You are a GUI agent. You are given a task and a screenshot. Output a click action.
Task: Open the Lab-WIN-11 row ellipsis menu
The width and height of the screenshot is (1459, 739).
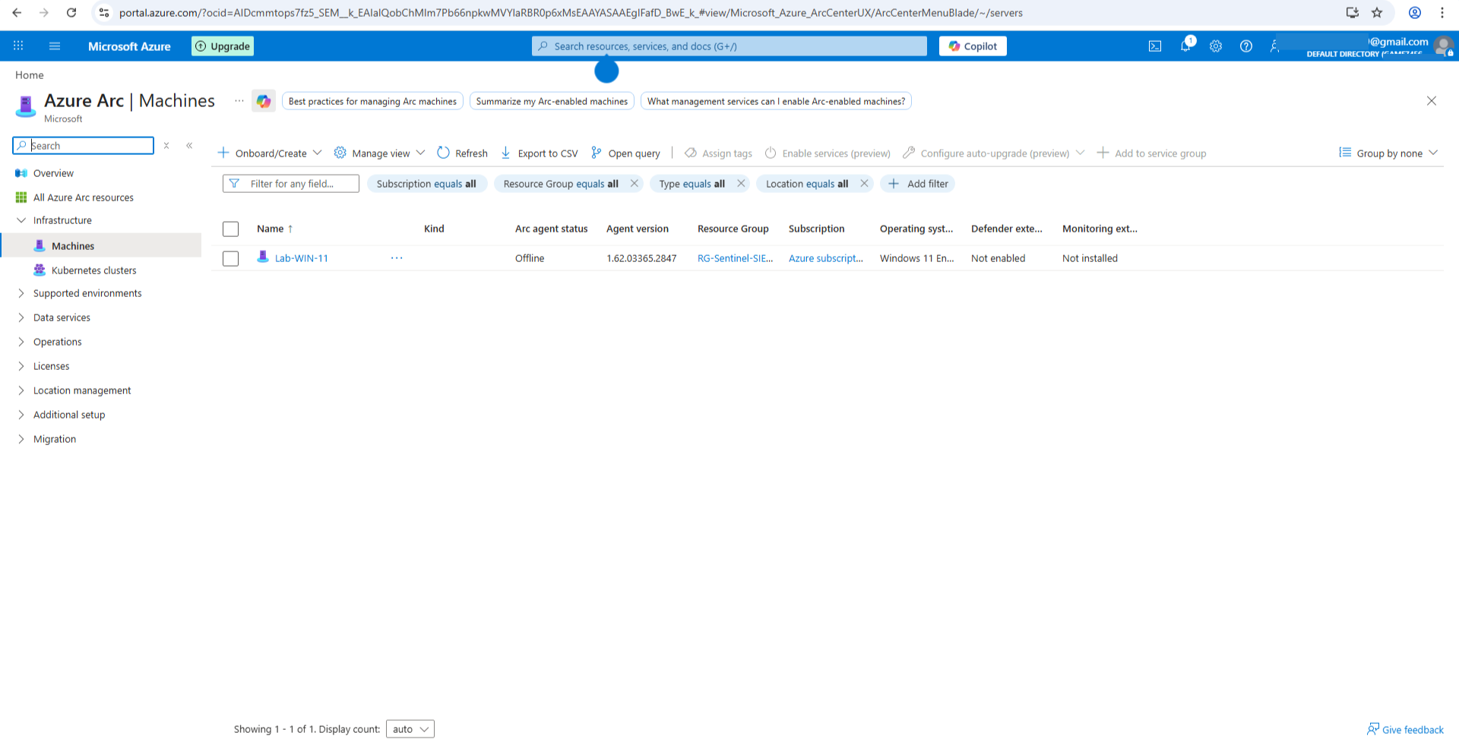tap(397, 258)
